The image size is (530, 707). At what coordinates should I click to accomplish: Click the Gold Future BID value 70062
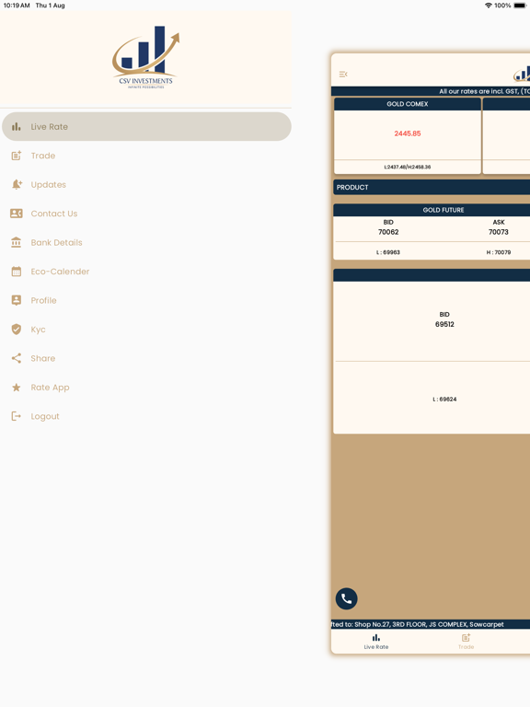[388, 232]
